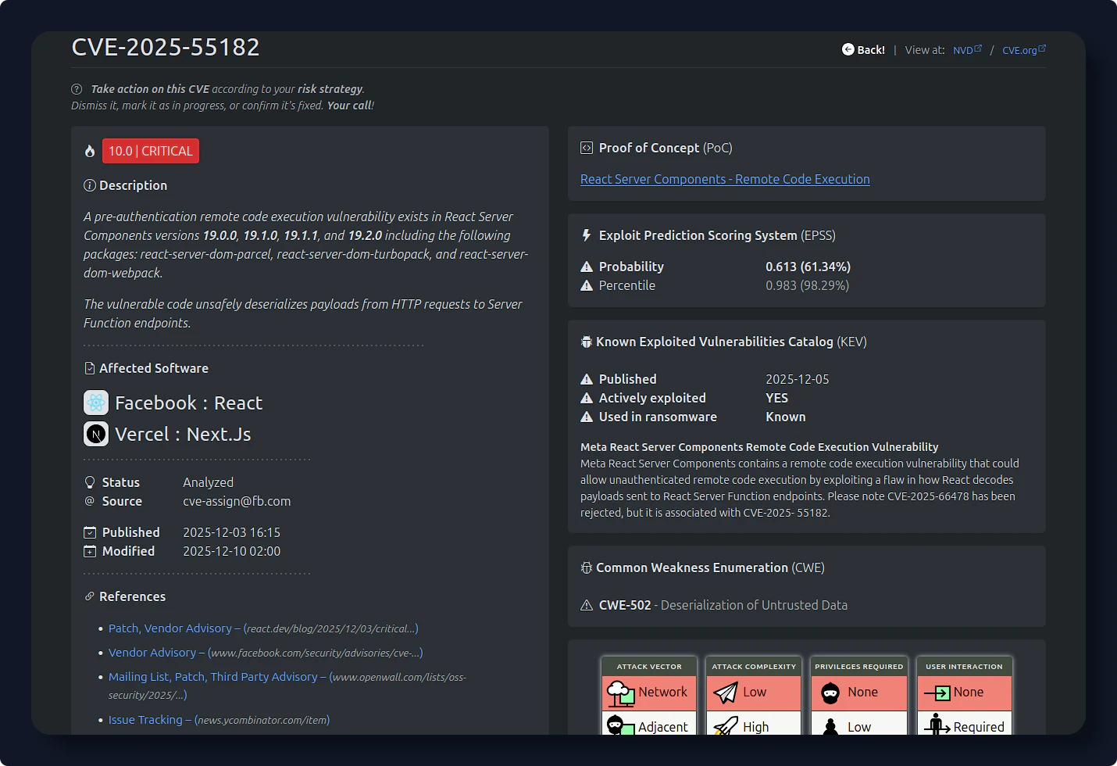The image size is (1117, 766).
Task: Click the help question mark icon
Action: click(x=77, y=89)
